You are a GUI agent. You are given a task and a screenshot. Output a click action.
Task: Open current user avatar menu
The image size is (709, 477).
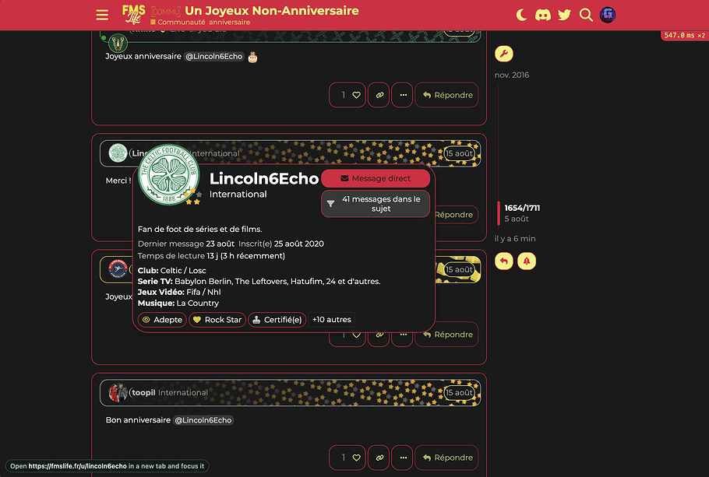pyautogui.click(x=608, y=15)
